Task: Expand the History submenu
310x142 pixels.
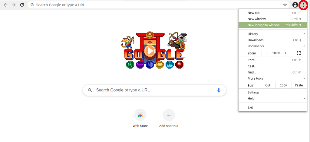Action: (273, 34)
